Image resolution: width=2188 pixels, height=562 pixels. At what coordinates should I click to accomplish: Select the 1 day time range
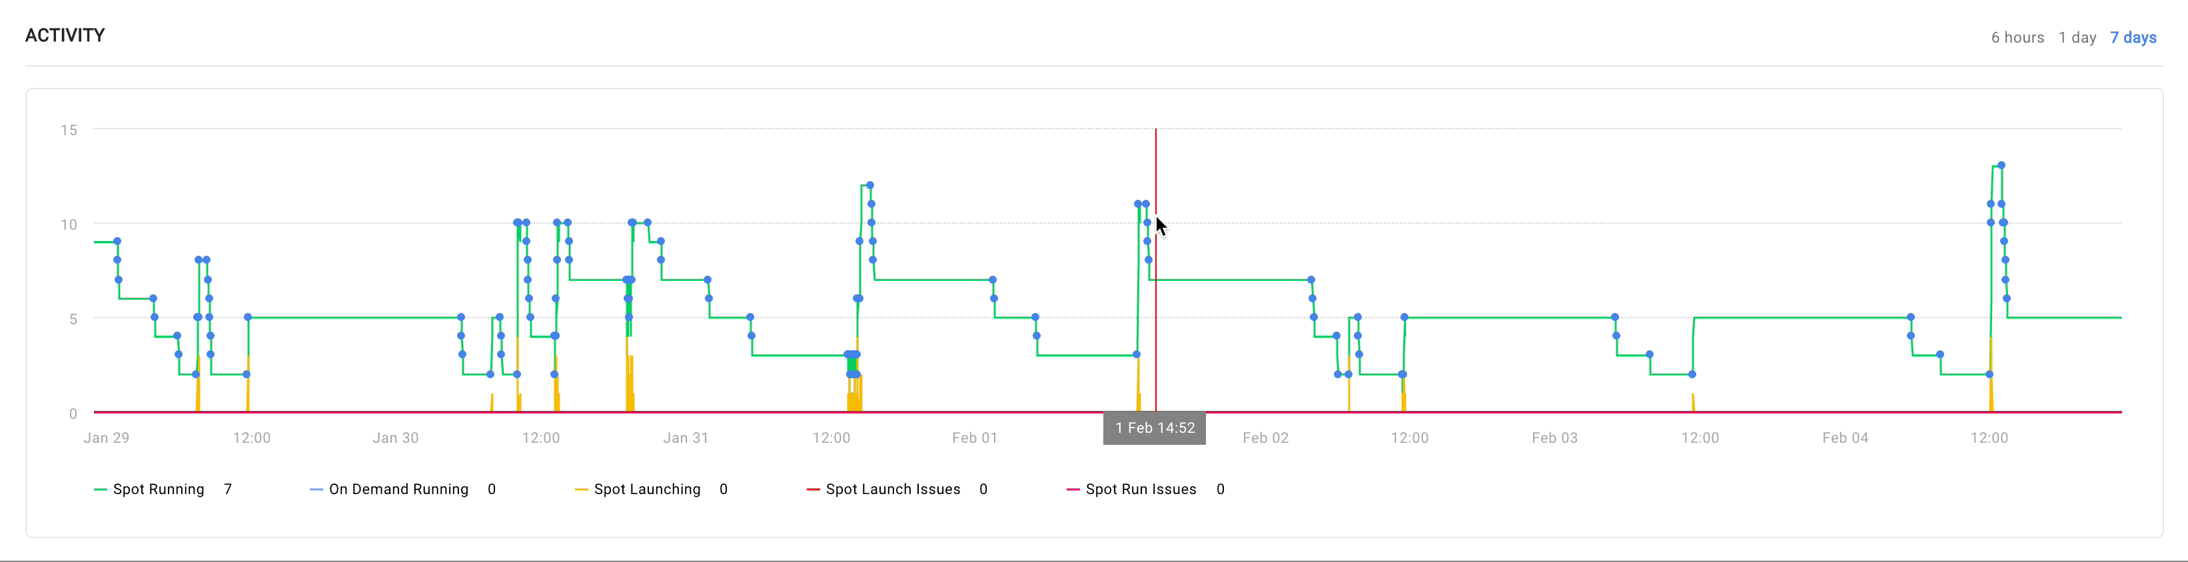(x=2077, y=37)
